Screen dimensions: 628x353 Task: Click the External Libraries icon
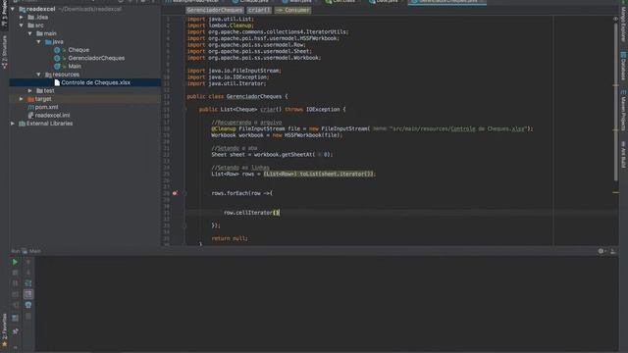(x=22, y=124)
